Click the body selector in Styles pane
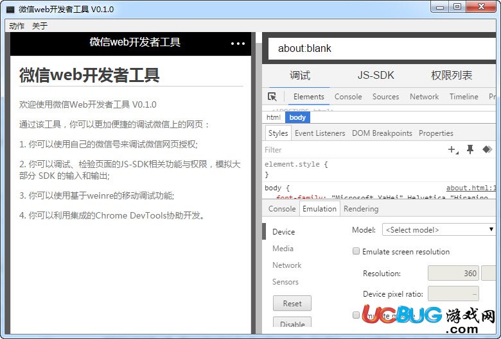The height and width of the screenshot is (339, 501). [x=273, y=188]
